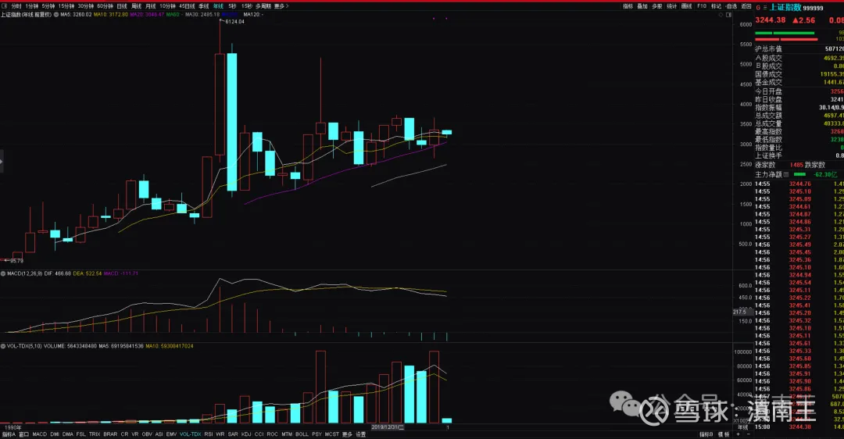Click the list icon before 上证指数 title
Image resolution: width=844 pixels, height=439 pixels.
(x=765, y=8)
